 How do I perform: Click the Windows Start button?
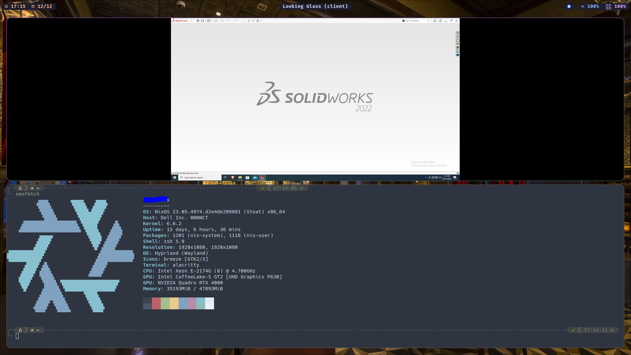click(175, 177)
